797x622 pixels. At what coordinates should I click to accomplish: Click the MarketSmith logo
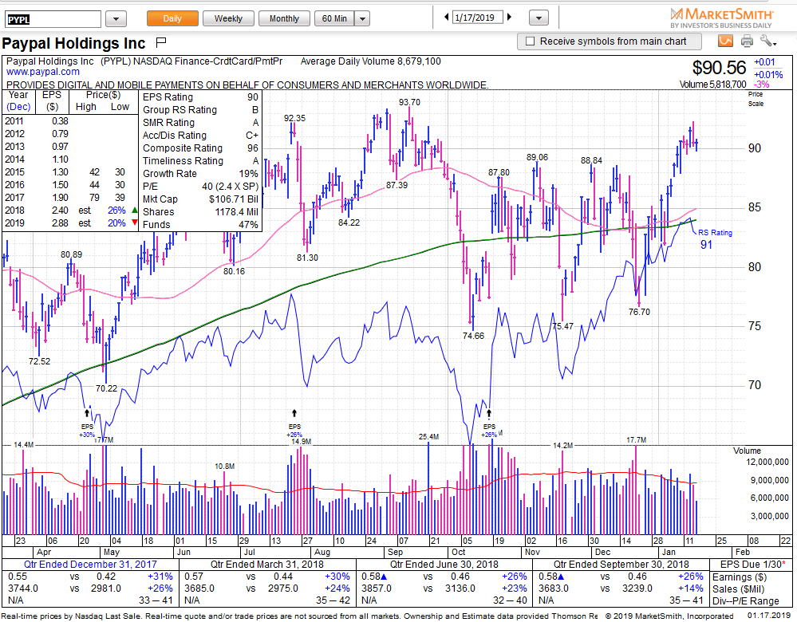click(x=721, y=18)
